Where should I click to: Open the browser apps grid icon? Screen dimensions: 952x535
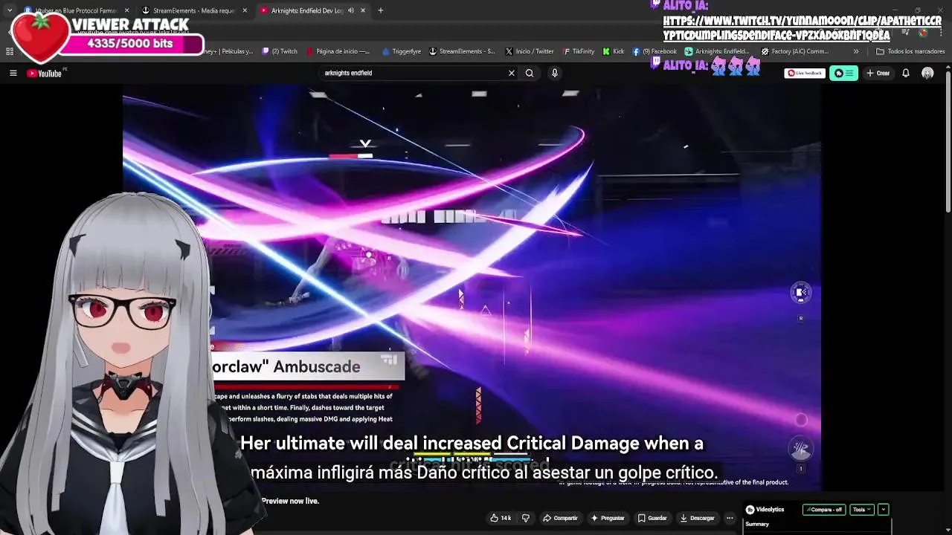coord(10,51)
